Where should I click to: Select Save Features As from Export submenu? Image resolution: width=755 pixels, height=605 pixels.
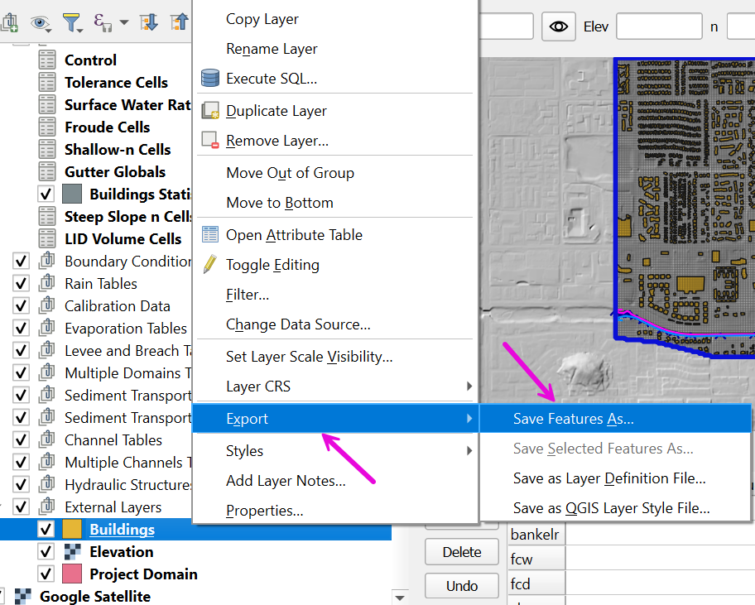tap(573, 419)
